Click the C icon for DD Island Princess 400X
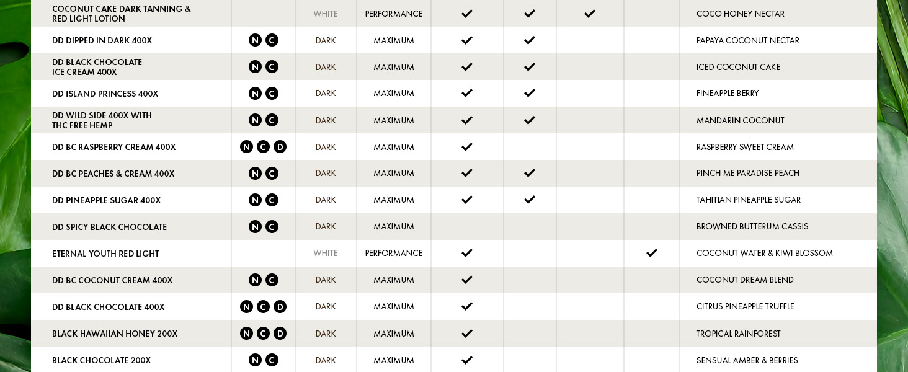908x372 pixels. (x=272, y=94)
